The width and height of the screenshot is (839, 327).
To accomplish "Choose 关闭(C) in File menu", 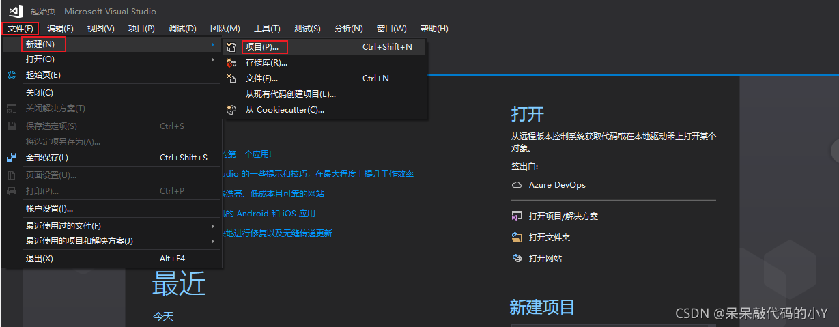I will (112, 93).
